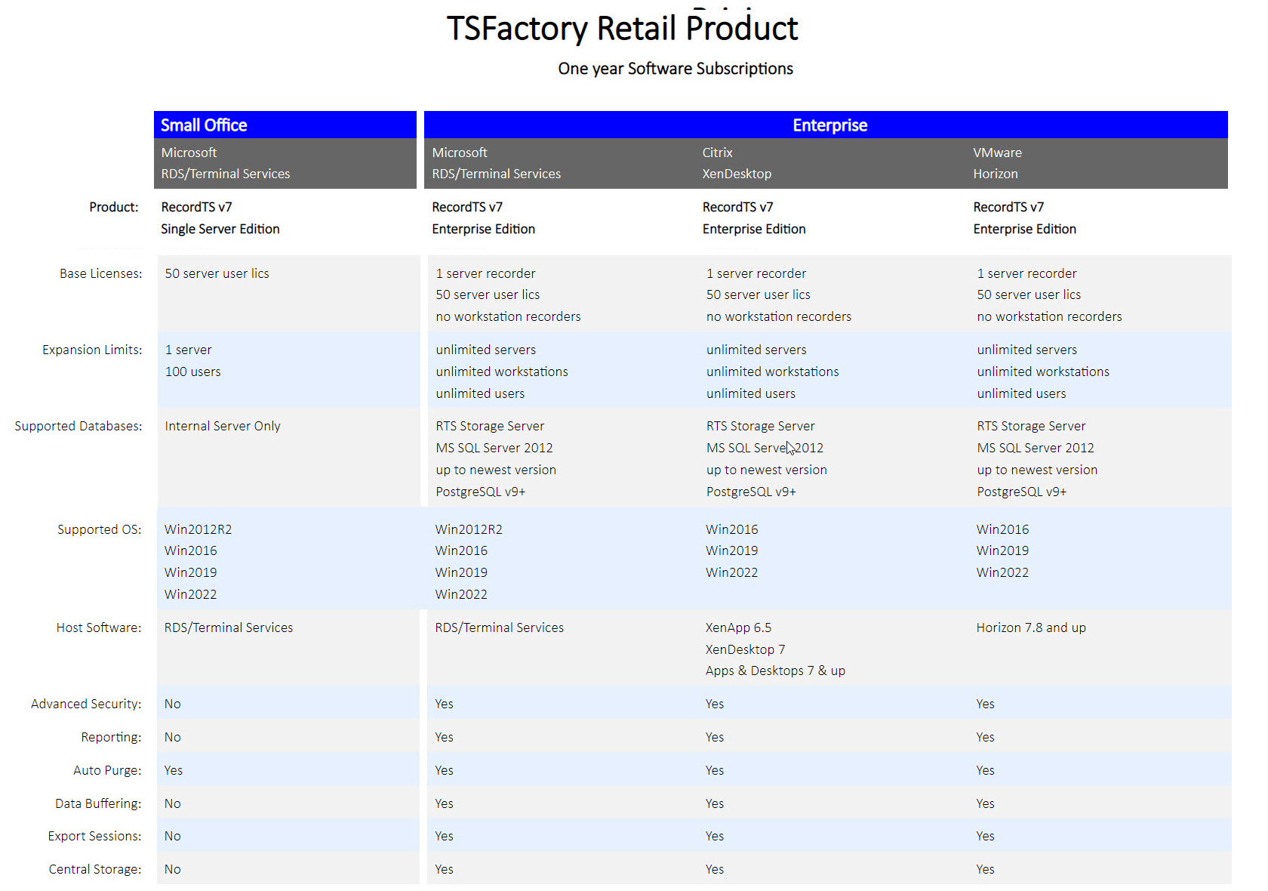This screenshot has height=891, width=1268.
Task: Select the Small Office header
Action: (x=285, y=125)
